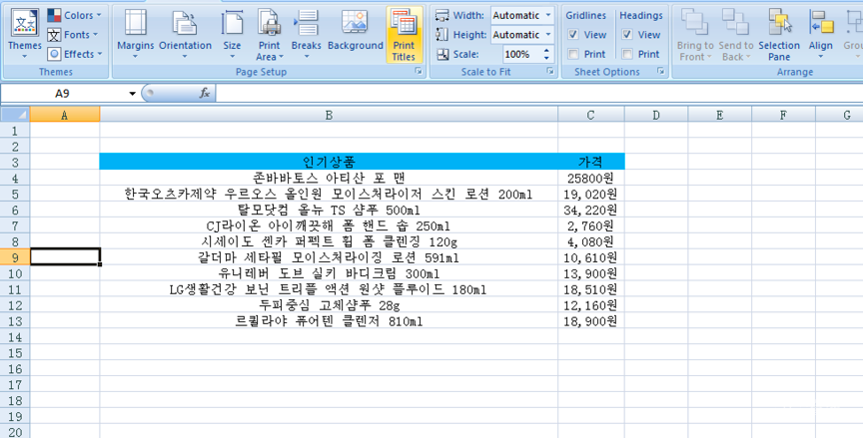
Task: Click the Scale 100% input field
Action: pos(521,54)
